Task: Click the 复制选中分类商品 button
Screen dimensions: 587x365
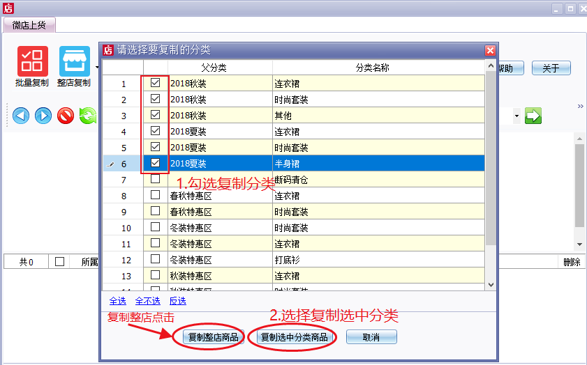Action: point(294,337)
